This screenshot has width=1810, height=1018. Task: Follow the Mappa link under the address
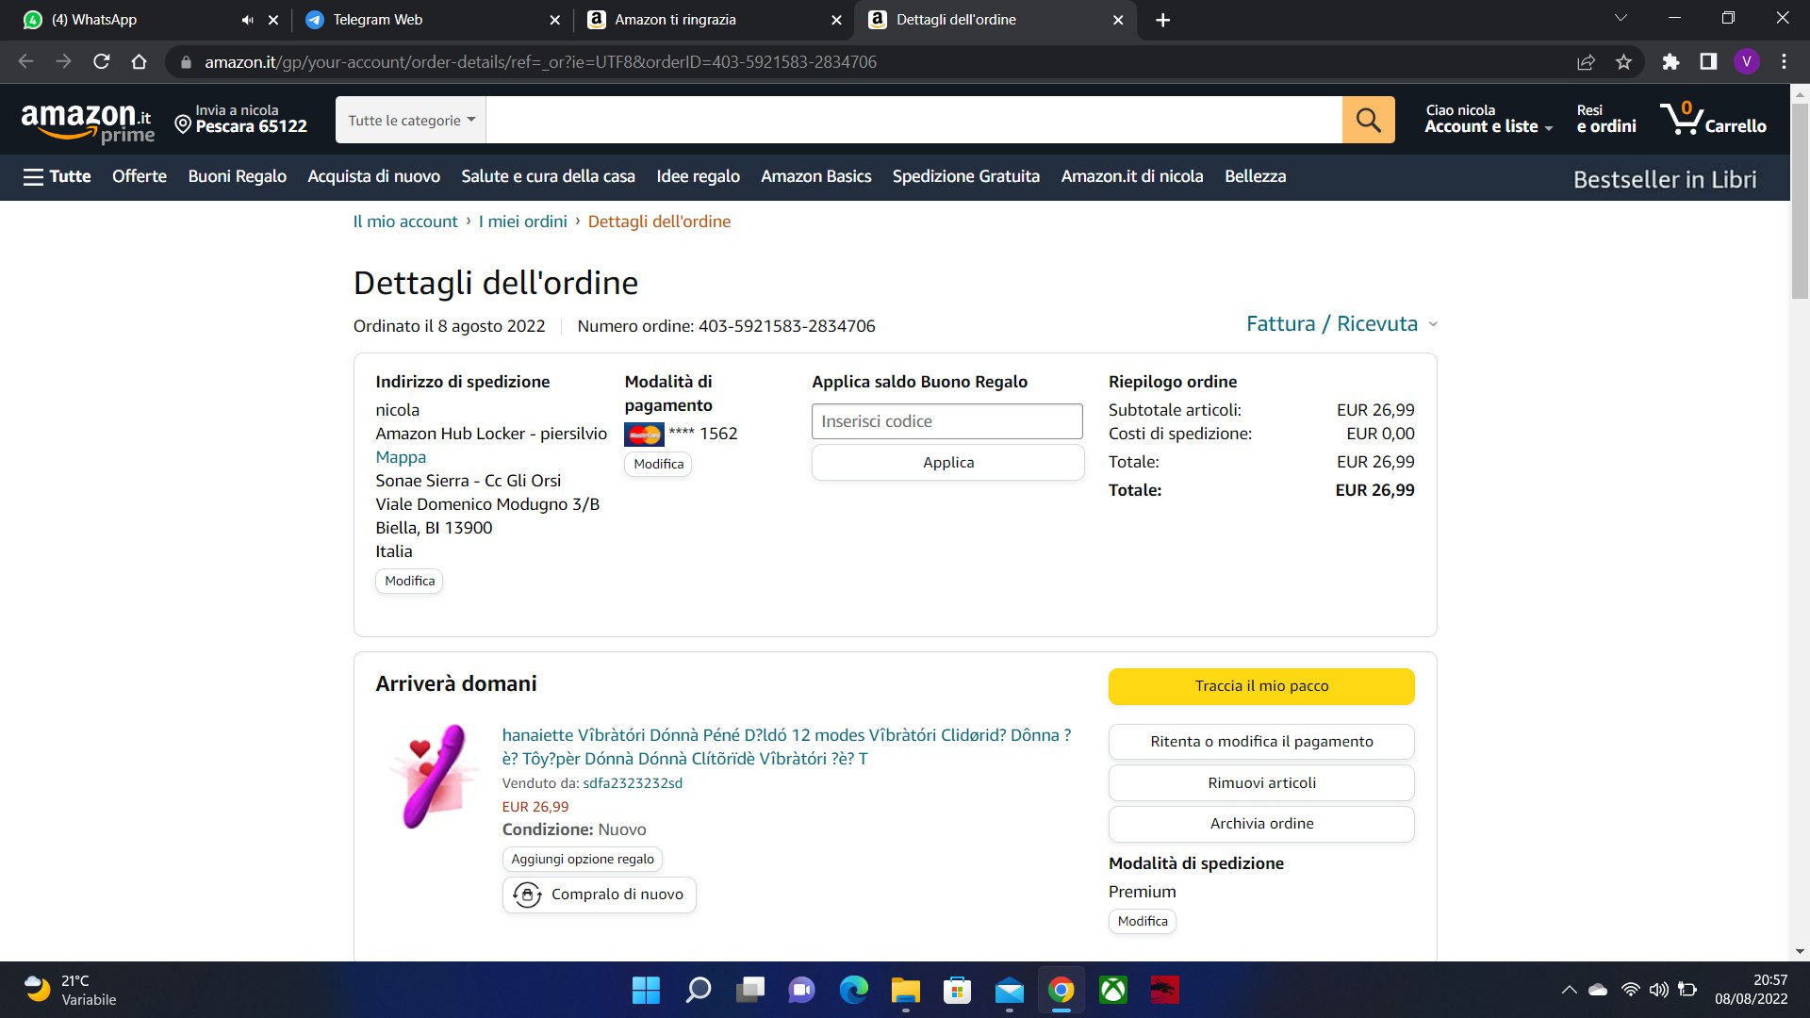[x=401, y=457]
